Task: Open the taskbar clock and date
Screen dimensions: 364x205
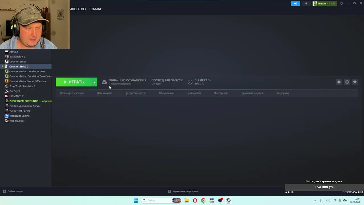Action: click(x=355, y=200)
